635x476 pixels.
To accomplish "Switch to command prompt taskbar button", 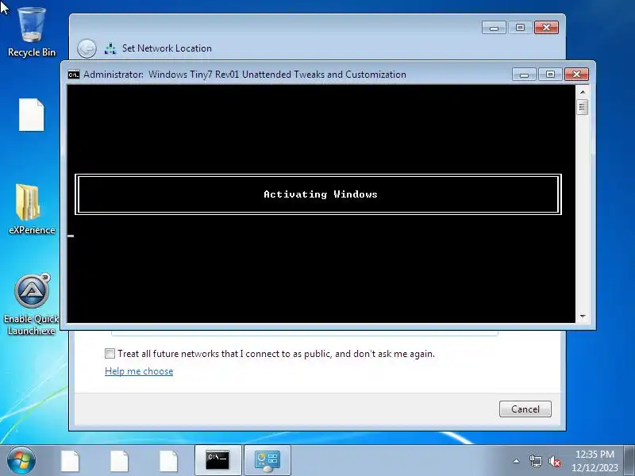I will [217, 461].
